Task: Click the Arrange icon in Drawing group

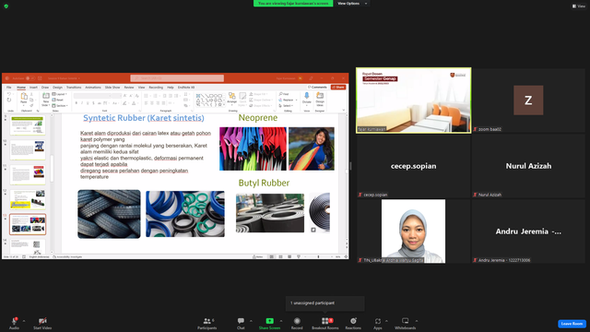Action: coord(231,96)
